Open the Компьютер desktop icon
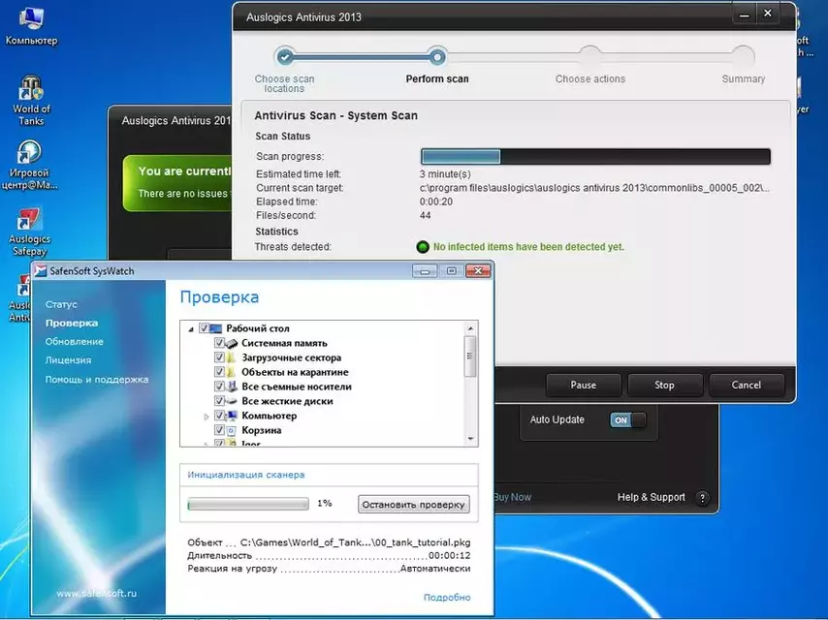828x620 pixels. (31, 25)
